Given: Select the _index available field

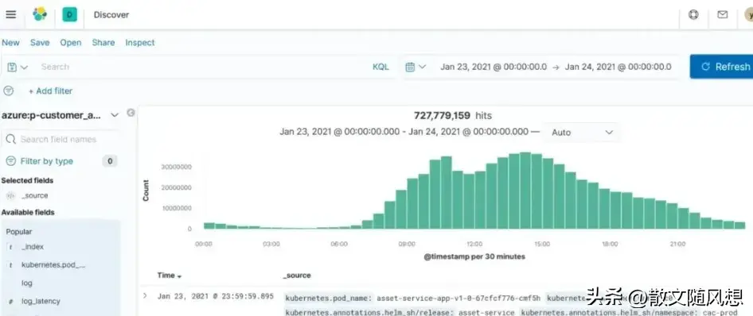Looking at the screenshot, I should click(33, 247).
